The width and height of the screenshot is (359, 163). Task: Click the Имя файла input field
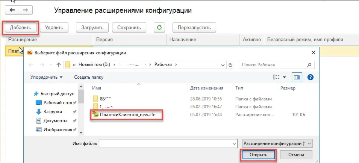tap(168, 144)
